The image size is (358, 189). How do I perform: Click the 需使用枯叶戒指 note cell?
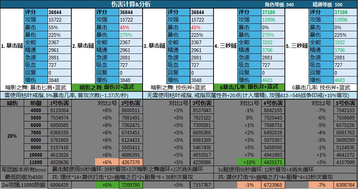[x=71, y=95]
